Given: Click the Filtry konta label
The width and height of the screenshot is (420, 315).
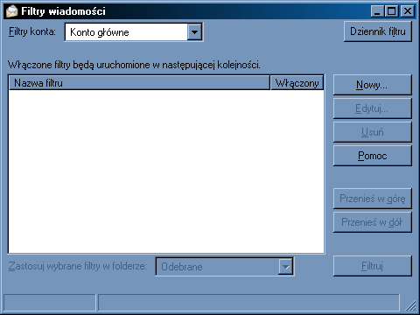Looking at the screenshot, I should coord(32,31).
